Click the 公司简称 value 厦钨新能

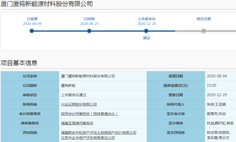(x=68, y=86)
